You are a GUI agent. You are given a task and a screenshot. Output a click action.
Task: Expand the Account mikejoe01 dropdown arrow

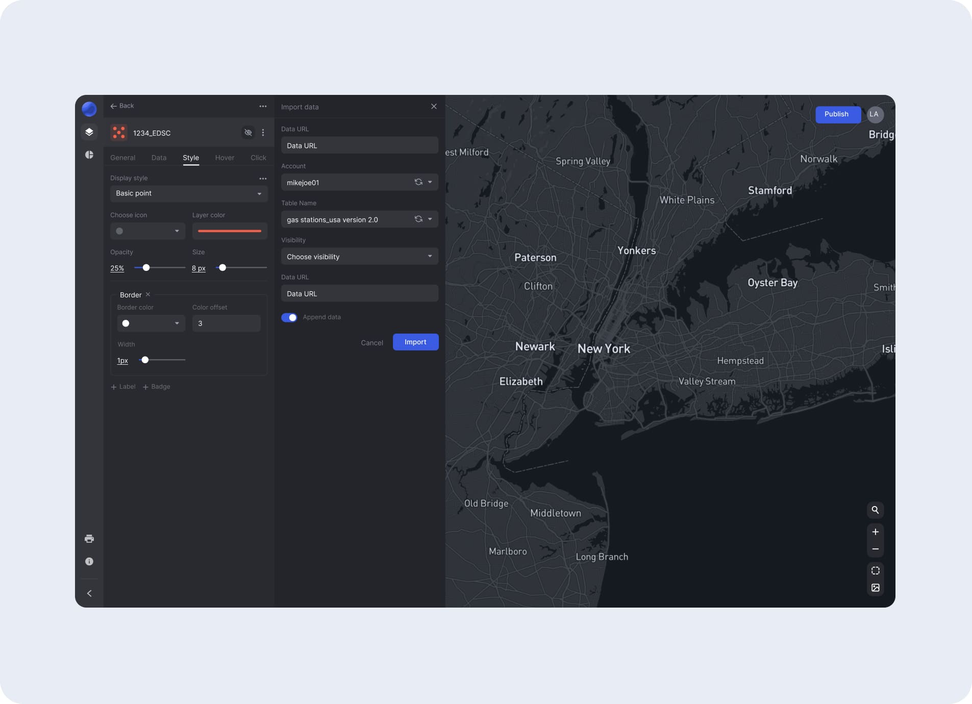tap(430, 182)
